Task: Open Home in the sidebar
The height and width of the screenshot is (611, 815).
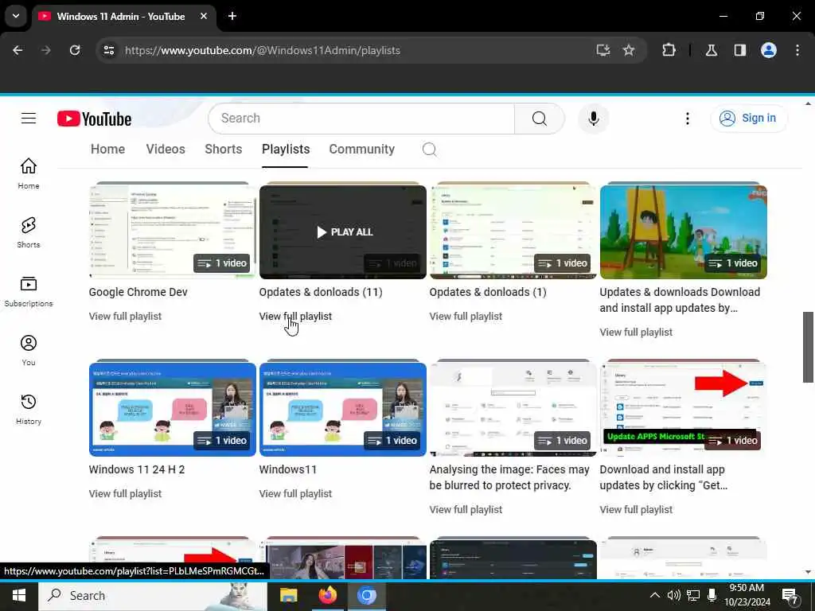Action: point(29,173)
